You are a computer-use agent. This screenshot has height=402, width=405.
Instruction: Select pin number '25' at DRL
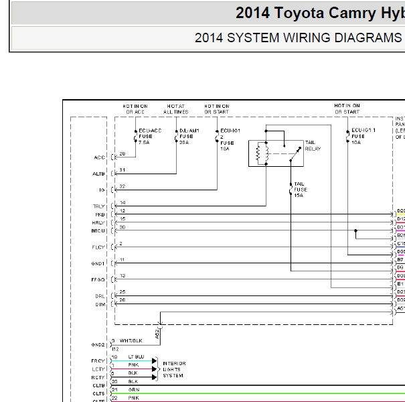tap(123, 292)
